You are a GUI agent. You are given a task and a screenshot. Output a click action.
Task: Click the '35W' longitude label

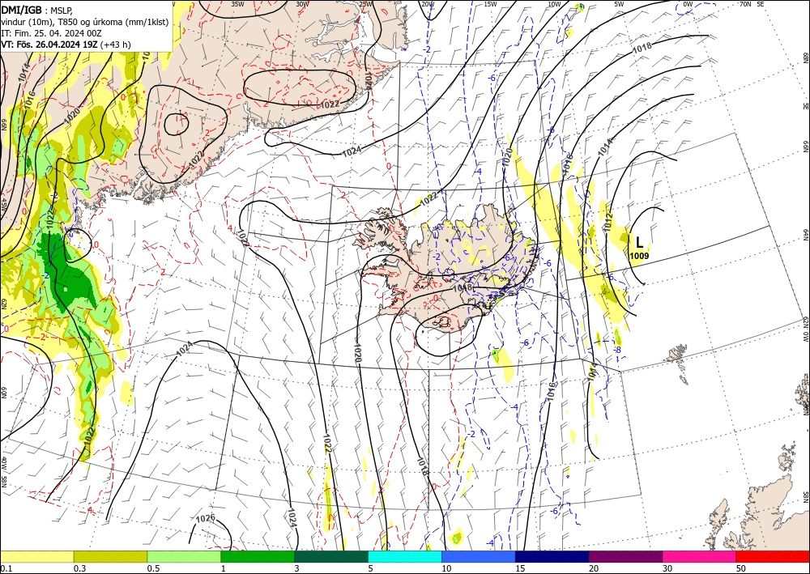pyautogui.click(x=237, y=4)
